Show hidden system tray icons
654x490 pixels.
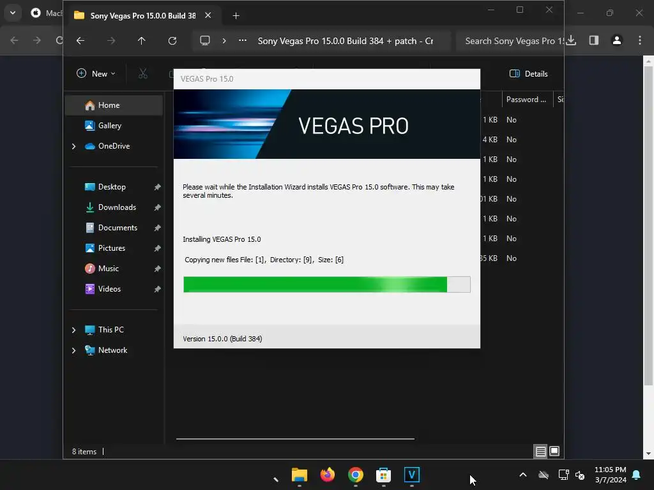click(x=523, y=475)
